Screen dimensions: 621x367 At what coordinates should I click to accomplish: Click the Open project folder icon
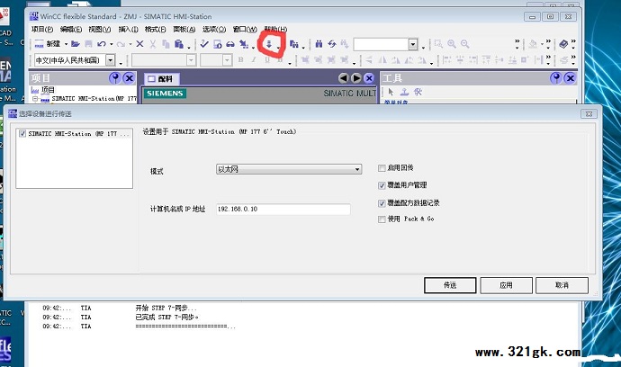coord(76,44)
